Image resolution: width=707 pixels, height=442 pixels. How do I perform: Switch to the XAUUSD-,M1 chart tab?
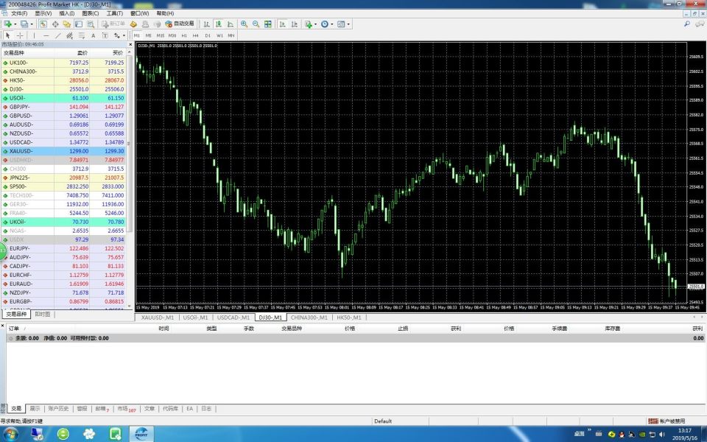(158, 318)
